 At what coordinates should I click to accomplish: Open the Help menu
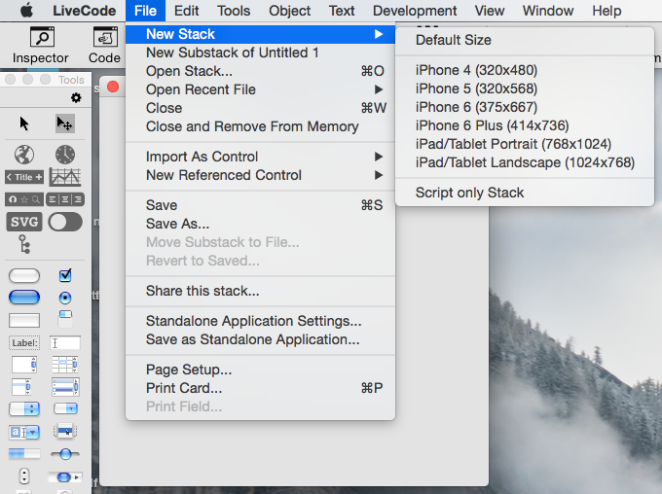(607, 11)
